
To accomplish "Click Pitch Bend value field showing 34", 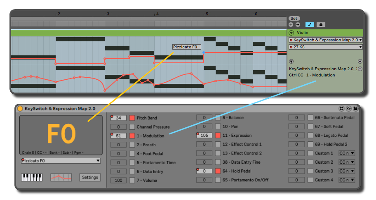I will [118, 118].
